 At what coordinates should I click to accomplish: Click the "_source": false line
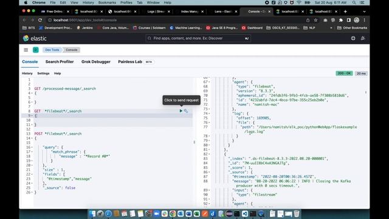point(59,188)
